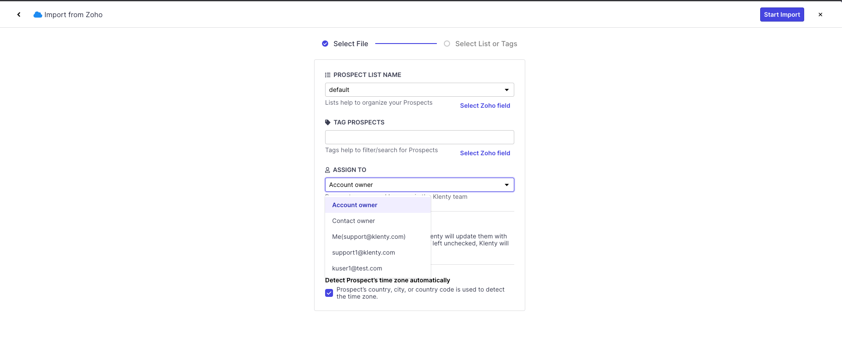Select Me(support@klenty.com) option

(369, 237)
